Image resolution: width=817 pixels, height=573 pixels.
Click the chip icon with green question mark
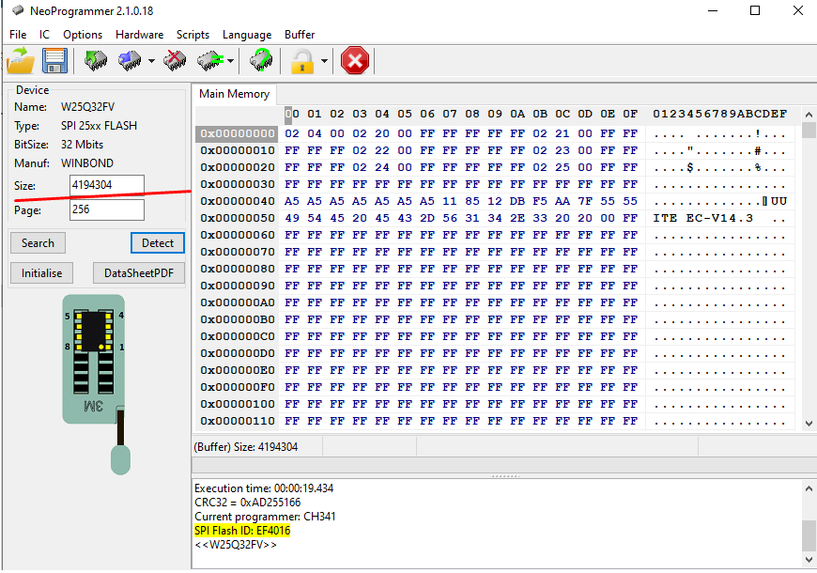click(261, 60)
